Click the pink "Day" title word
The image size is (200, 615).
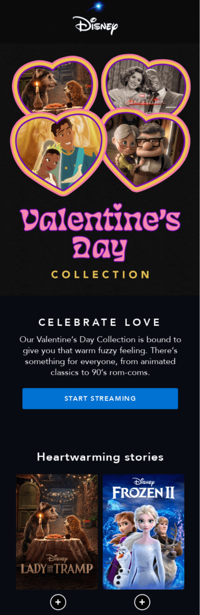pos(99,248)
